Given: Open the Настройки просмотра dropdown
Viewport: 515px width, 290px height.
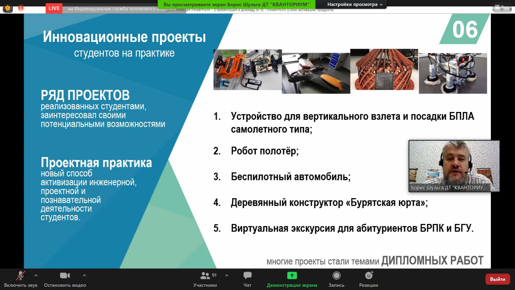Looking at the screenshot, I should pos(355,4).
